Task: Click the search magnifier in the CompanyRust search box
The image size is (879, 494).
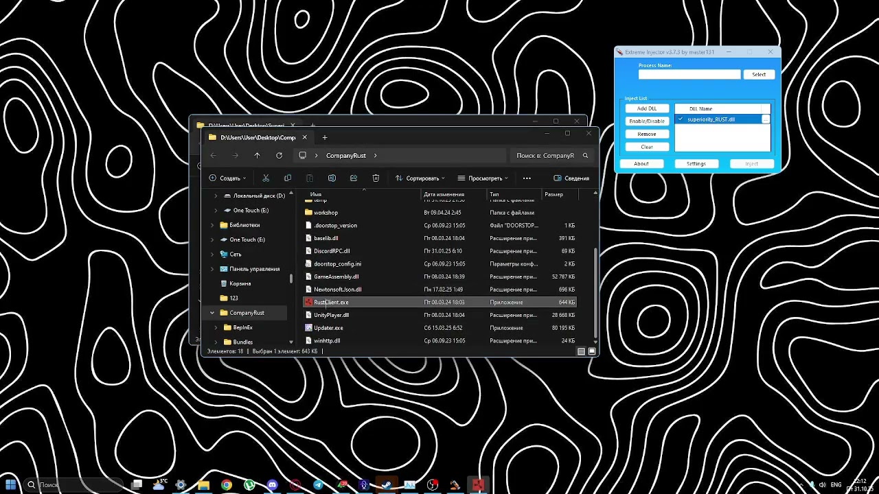Action: coord(585,156)
